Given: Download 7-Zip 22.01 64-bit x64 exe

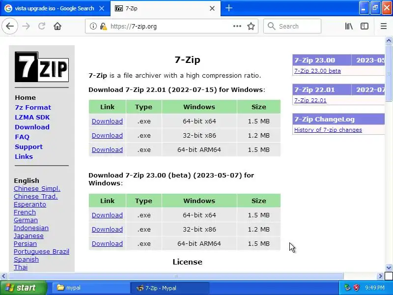Looking at the screenshot, I should [107, 121].
